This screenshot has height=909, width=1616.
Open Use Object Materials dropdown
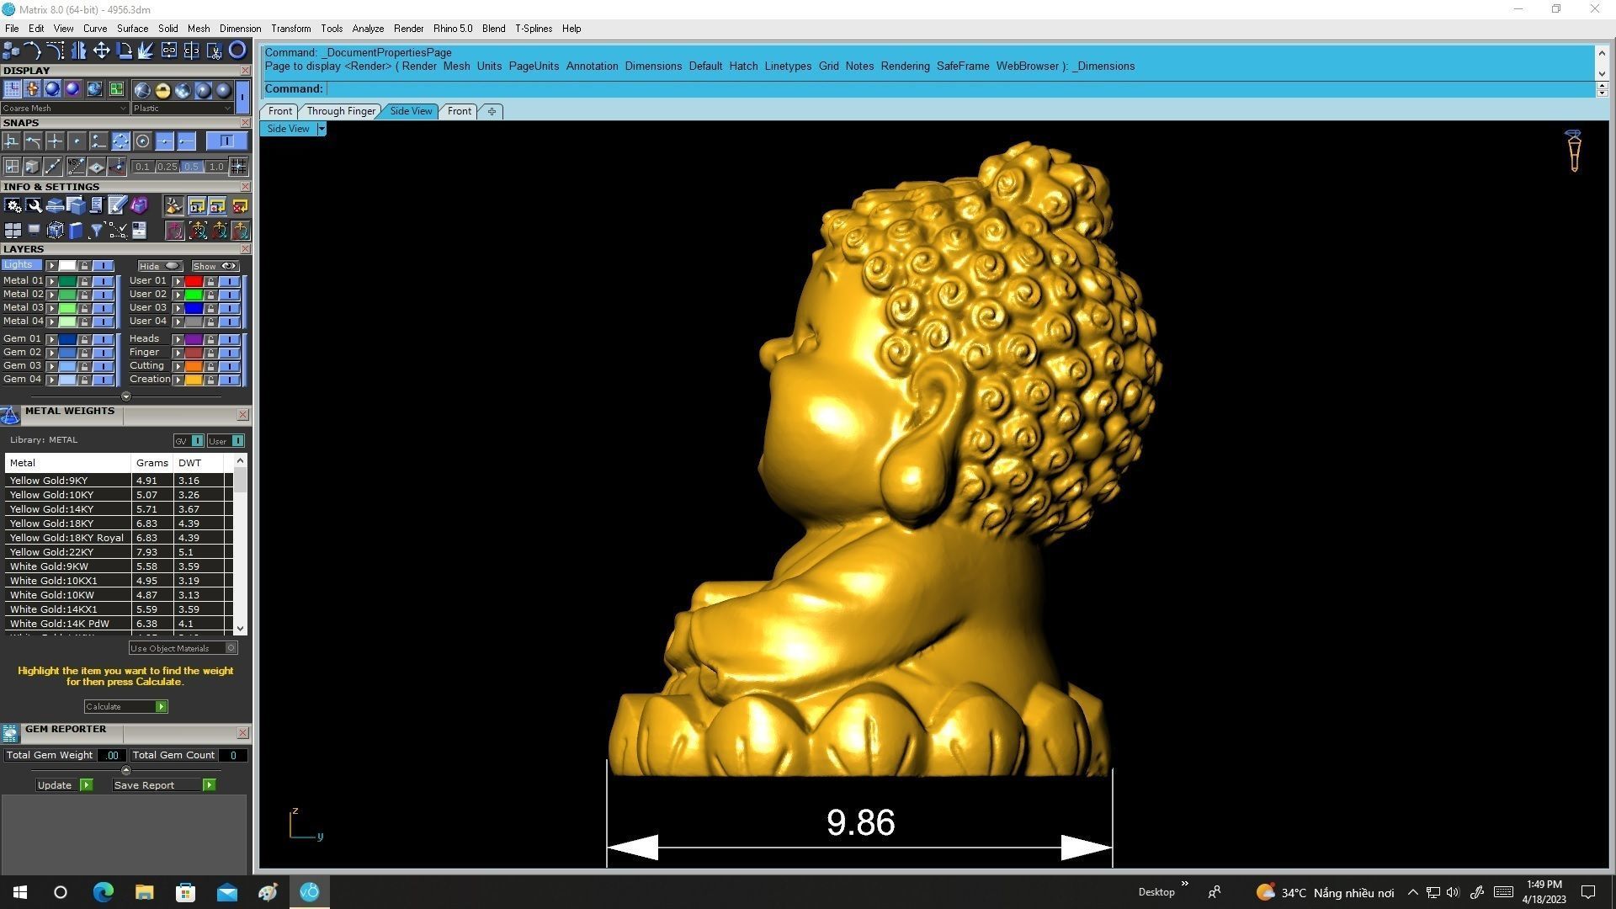click(183, 648)
